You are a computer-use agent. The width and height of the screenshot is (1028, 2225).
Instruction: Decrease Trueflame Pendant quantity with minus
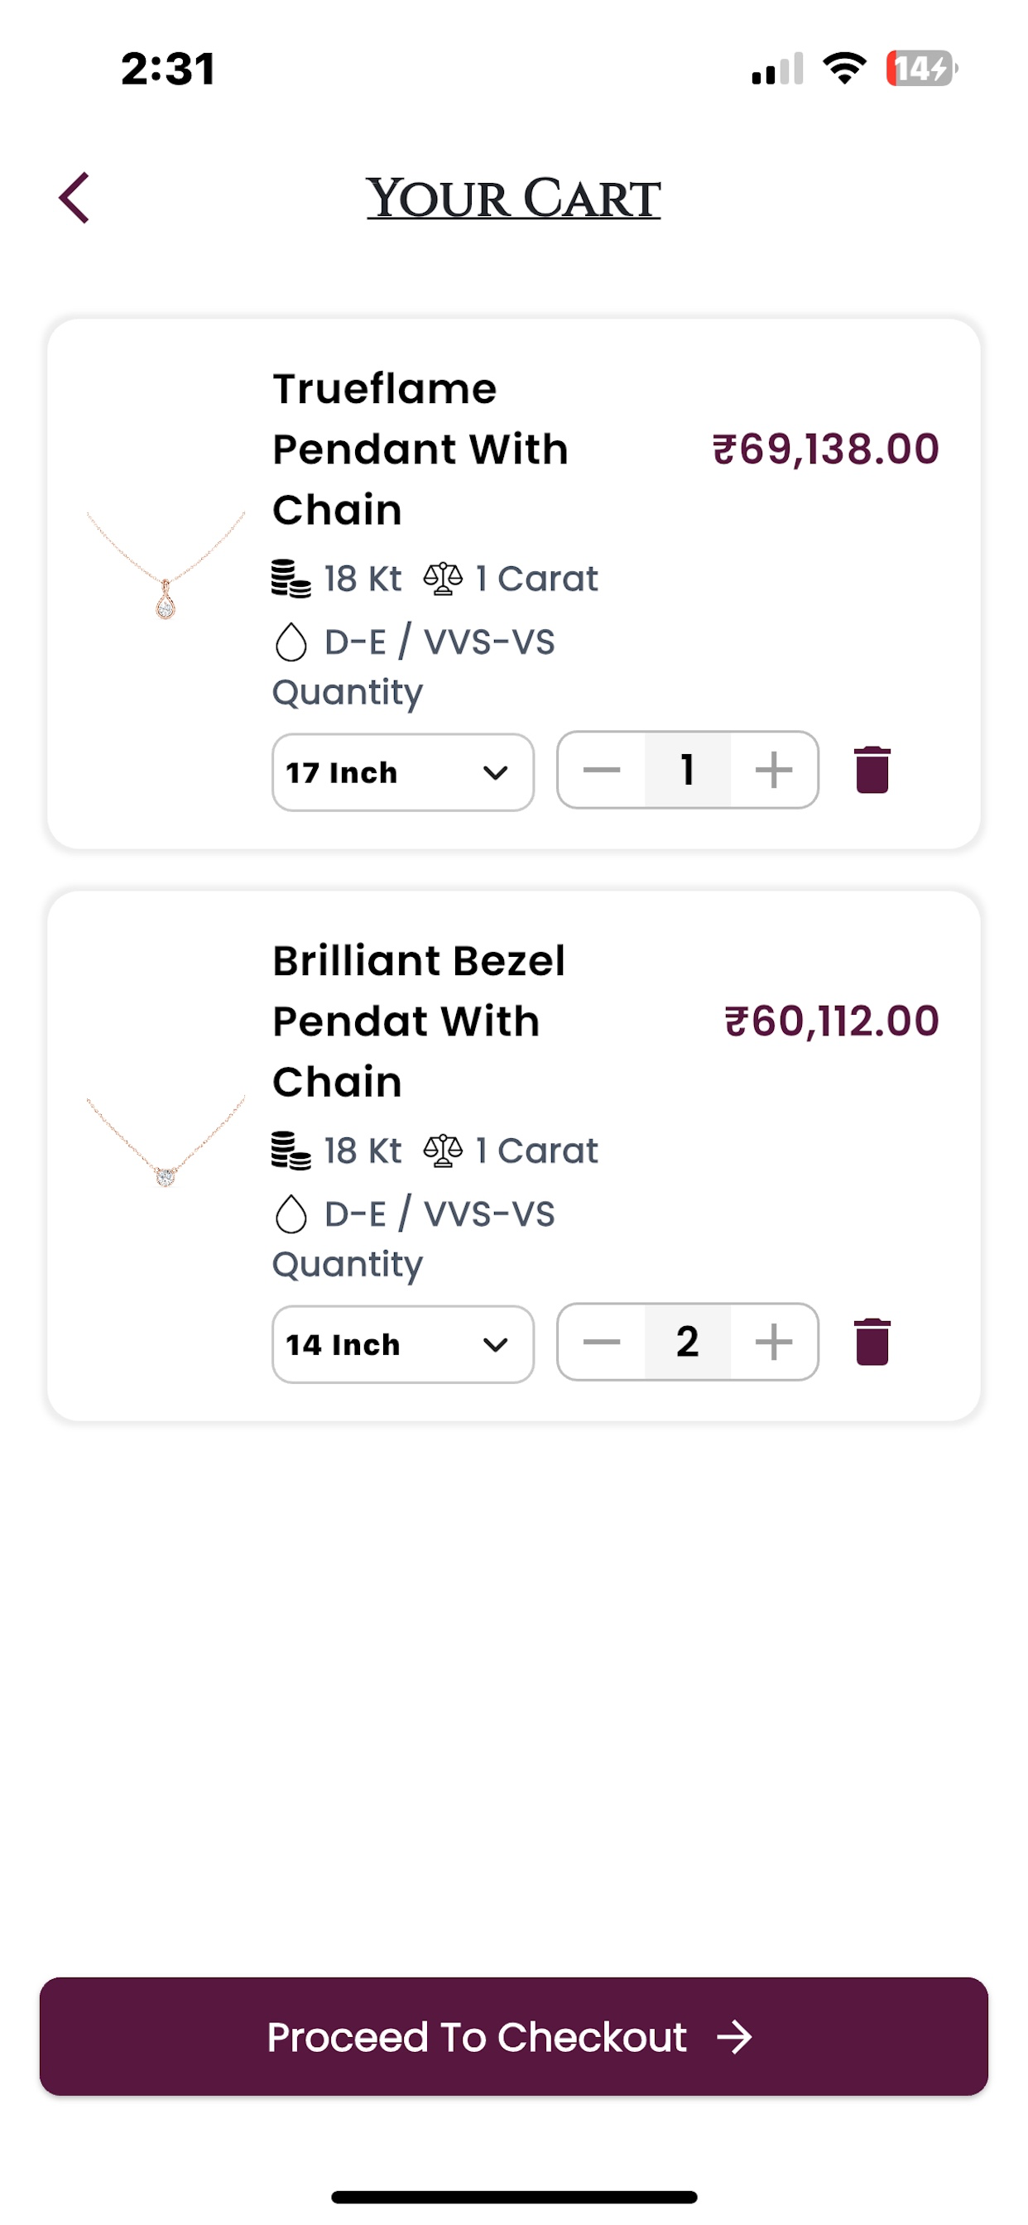pos(601,770)
